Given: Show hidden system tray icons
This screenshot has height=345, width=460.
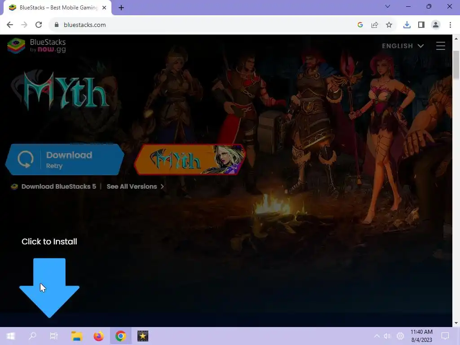Looking at the screenshot, I should tap(377, 336).
